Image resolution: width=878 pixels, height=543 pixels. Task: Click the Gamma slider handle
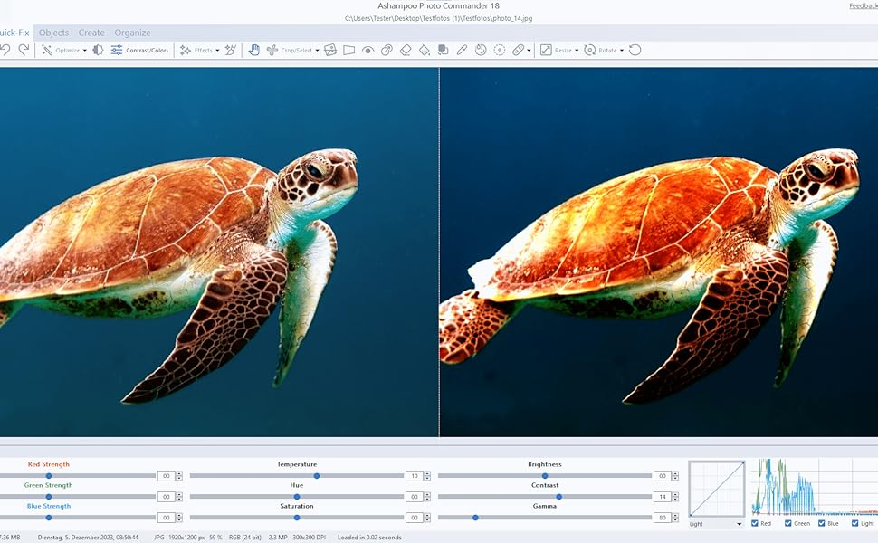[475, 518]
